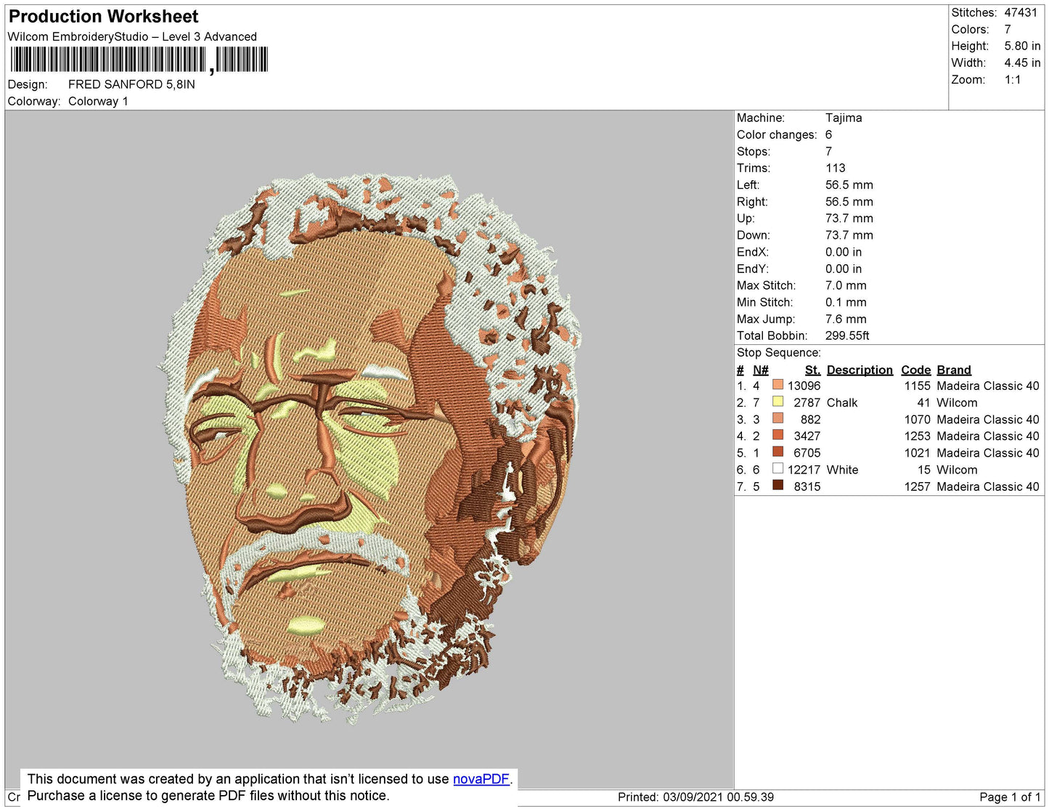Click the Madeira 1257 dark brown swatch
Screen dimensions: 1049x811
[x=777, y=485]
